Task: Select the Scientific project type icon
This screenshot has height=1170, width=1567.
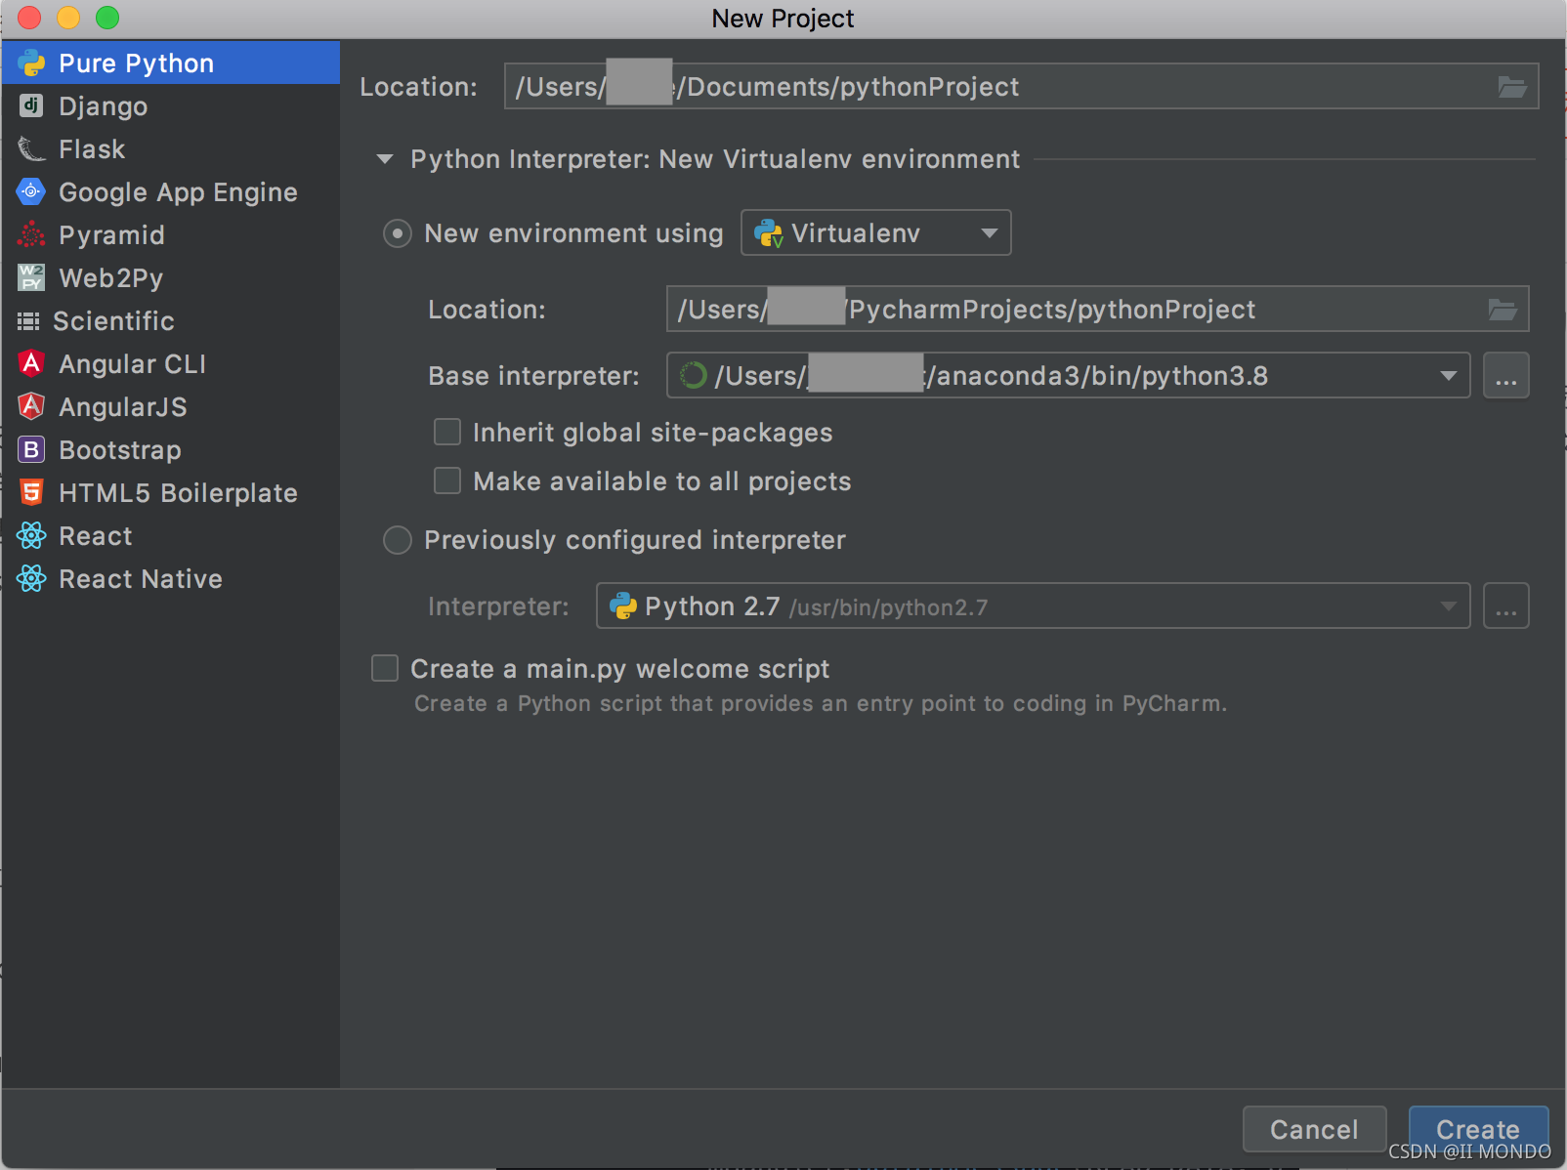Action: [x=30, y=320]
